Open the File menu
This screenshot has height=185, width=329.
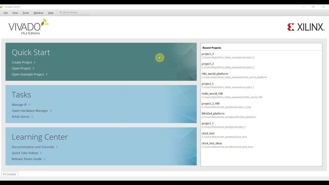pyautogui.click(x=6, y=13)
